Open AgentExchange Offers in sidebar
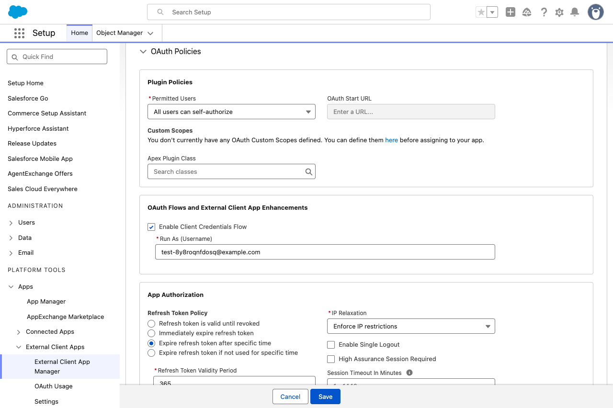Screen dimensions: 613x408 [x=40, y=173]
